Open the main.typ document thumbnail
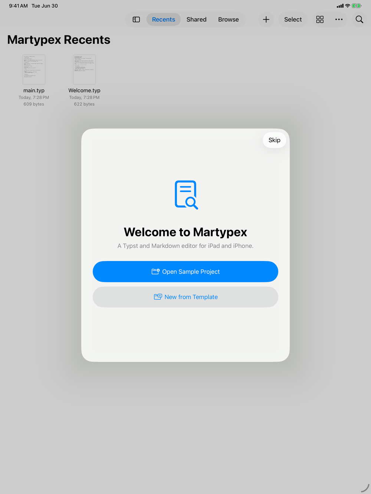The height and width of the screenshot is (494, 371). click(34, 70)
